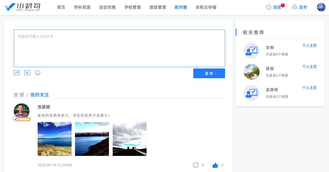
Task: Open 孟婷婷's 个人主页 link
Action: tap(309, 88)
